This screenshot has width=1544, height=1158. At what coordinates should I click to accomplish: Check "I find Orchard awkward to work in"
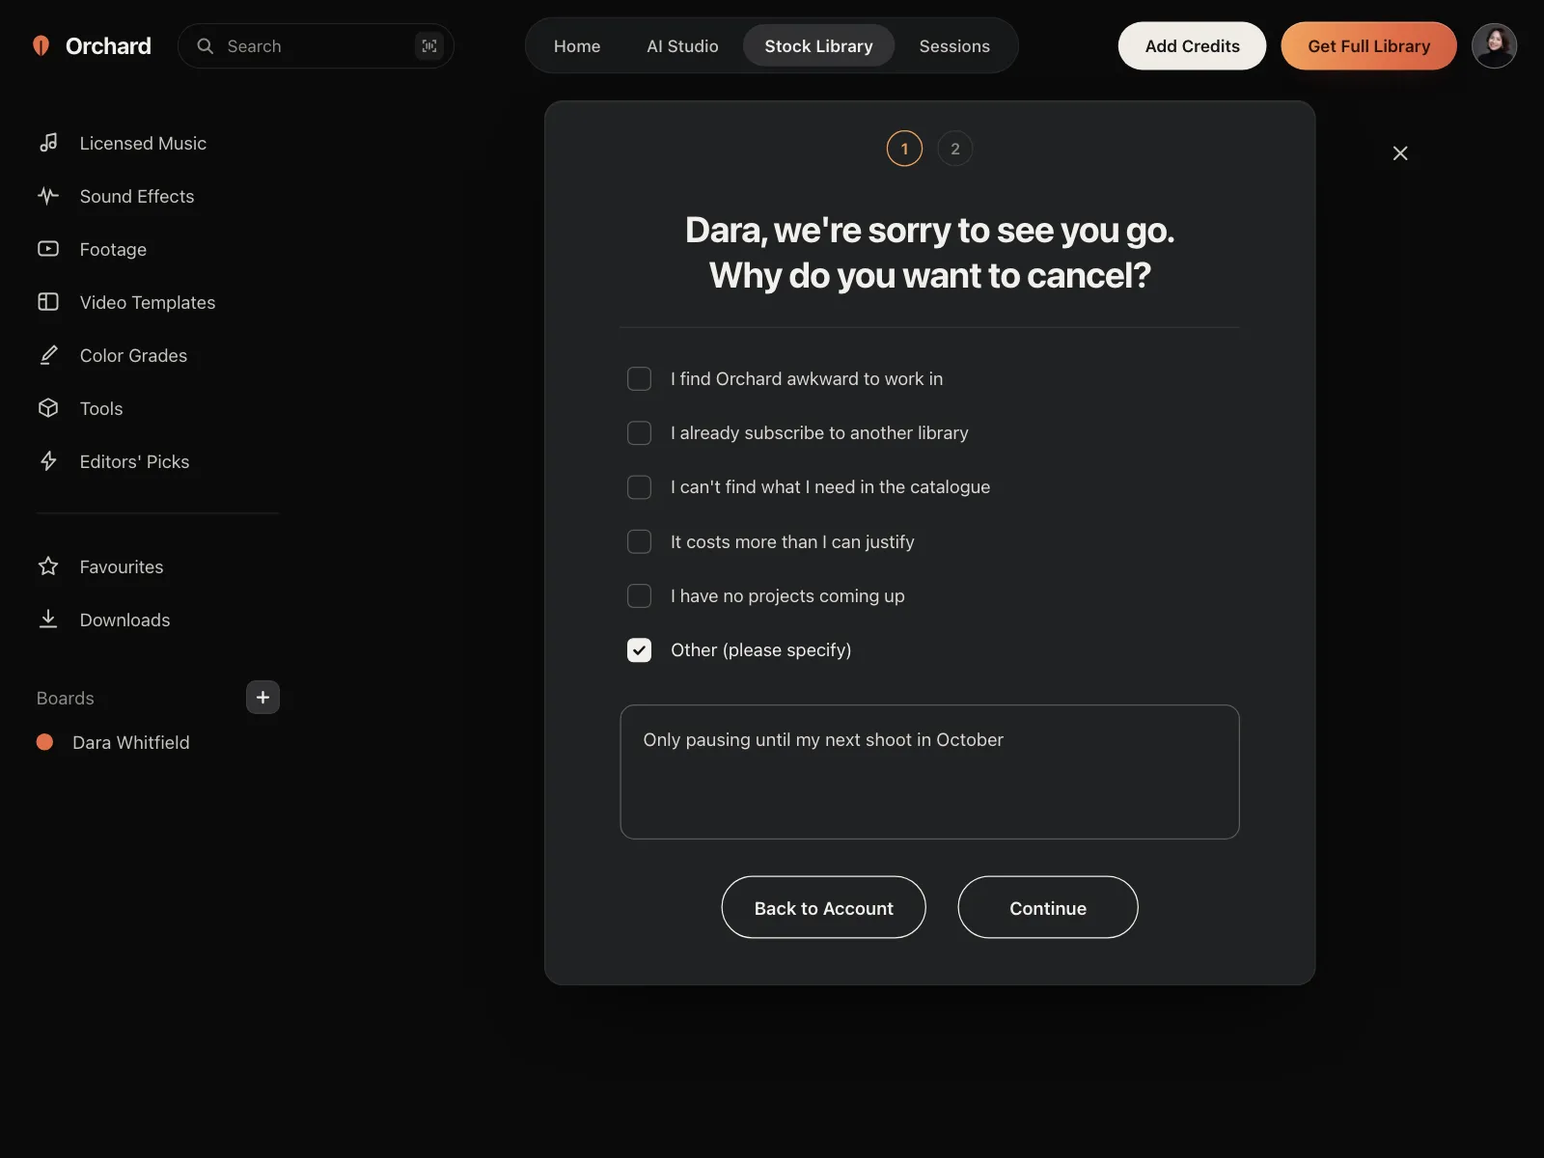(x=639, y=379)
